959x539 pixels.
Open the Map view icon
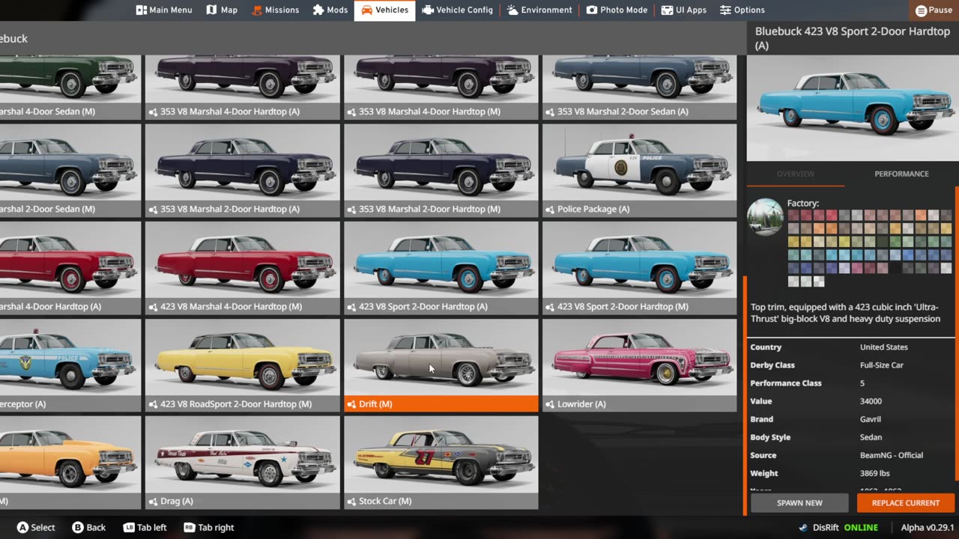click(x=211, y=10)
